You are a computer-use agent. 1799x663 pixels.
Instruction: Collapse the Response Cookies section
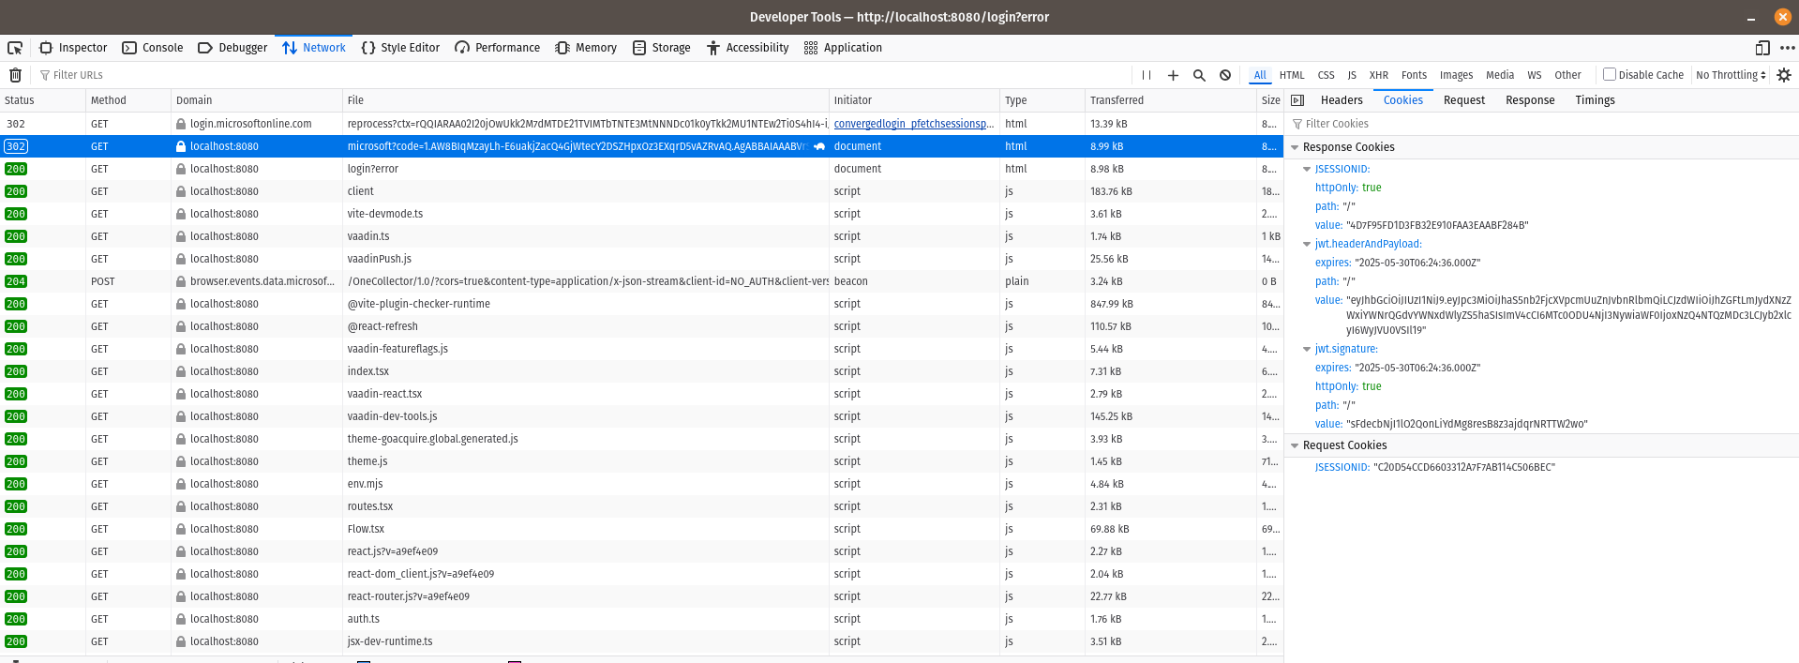pos(1295,147)
